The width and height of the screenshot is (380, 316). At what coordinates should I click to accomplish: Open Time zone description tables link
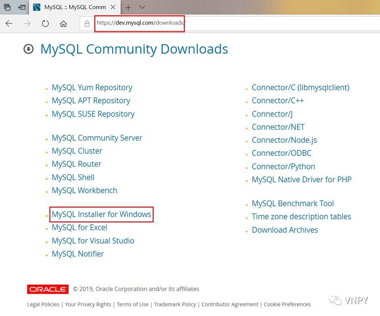pyautogui.click(x=301, y=216)
